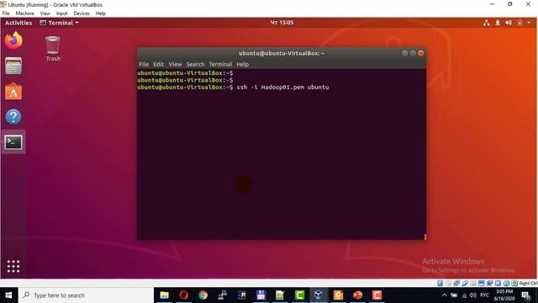Image resolution: width=538 pixels, height=303 pixels.
Task: Open Ubuntu Software from the dock
Action: click(x=13, y=92)
